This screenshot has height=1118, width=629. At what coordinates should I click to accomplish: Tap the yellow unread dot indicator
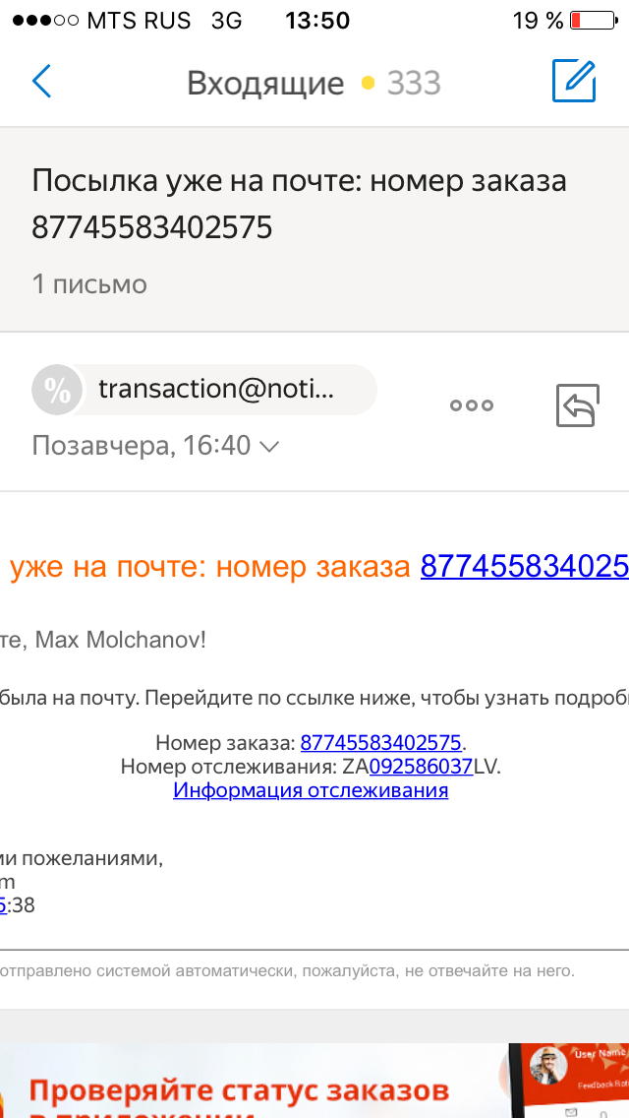(x=368, y=84)
